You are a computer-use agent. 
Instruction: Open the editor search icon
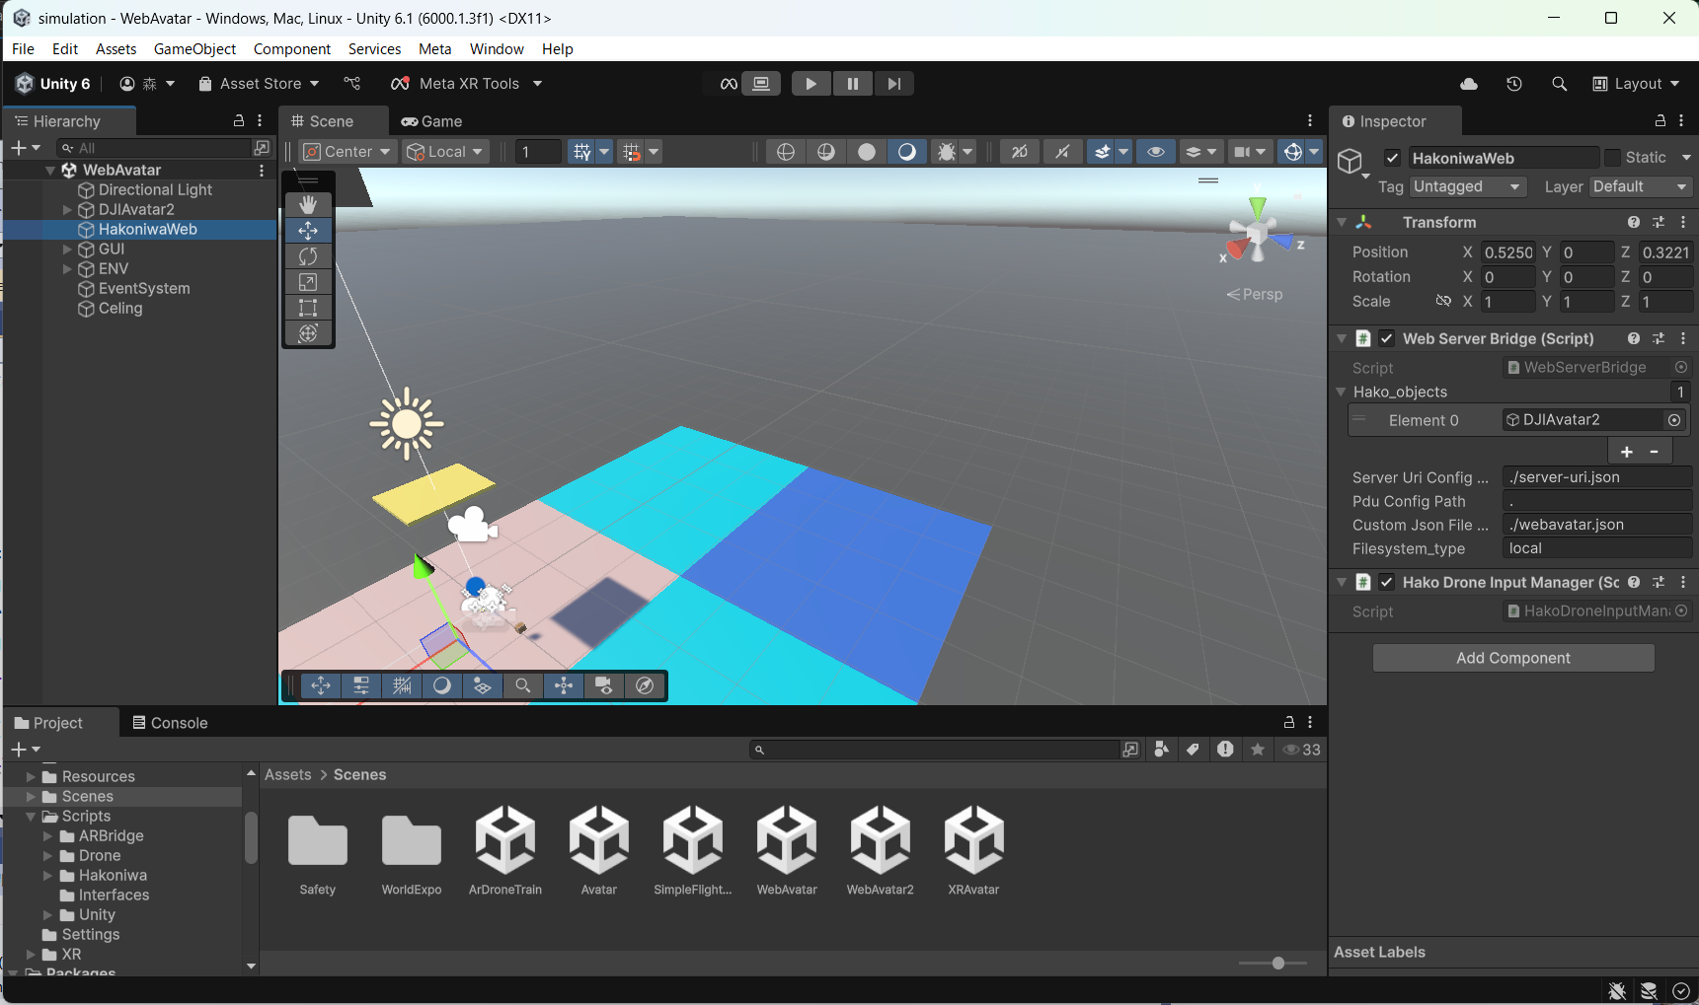tap(1560, 84)
